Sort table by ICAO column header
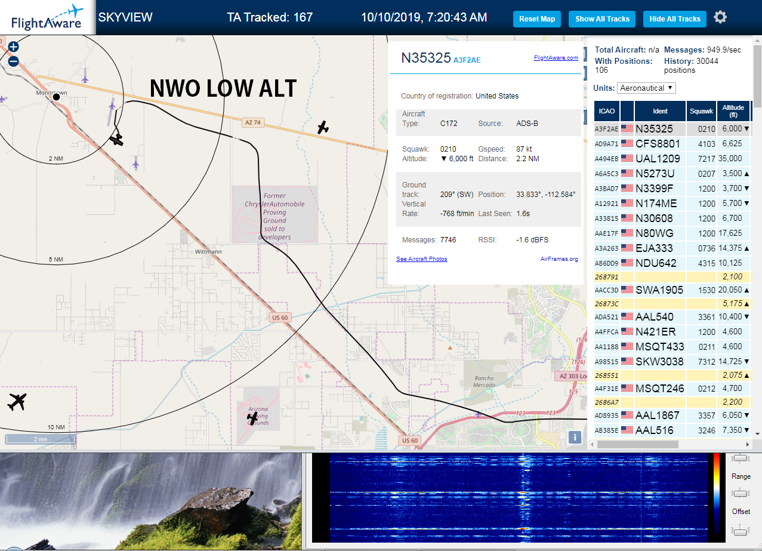 pyautogui.click(x=607, y=111)
